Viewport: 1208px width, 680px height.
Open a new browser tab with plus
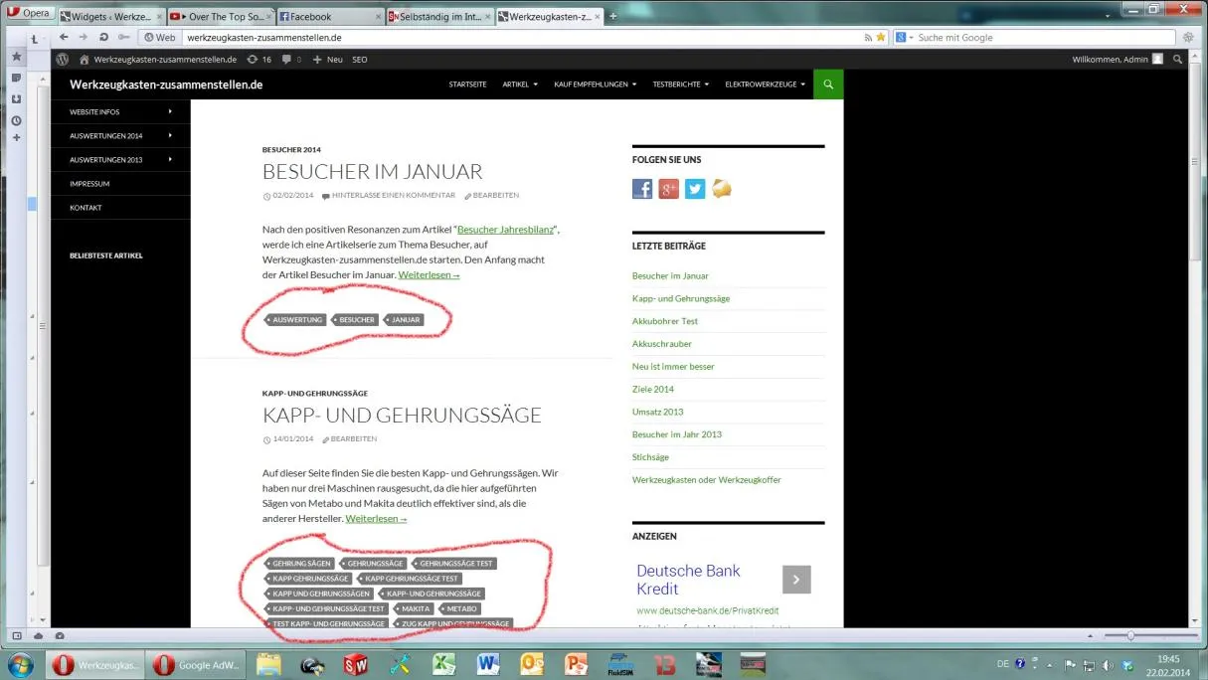click(612, 16)
